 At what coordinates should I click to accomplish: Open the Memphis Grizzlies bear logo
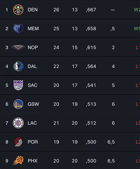[x=18, y=29]
